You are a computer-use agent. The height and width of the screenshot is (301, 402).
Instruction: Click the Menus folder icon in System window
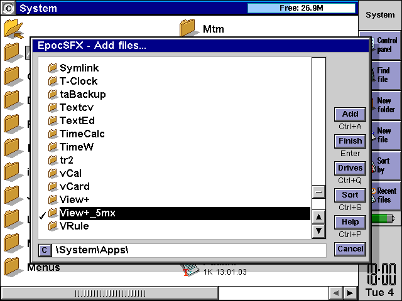click(x=13, y=267)
